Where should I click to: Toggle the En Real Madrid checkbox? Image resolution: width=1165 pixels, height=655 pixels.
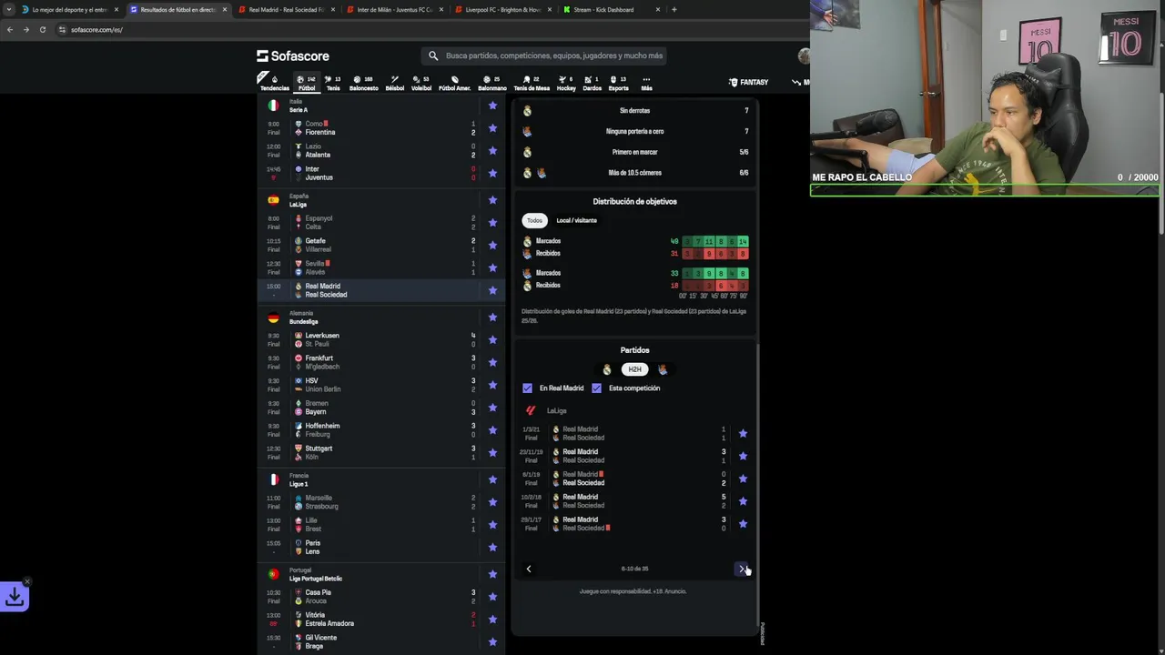click(527, 388)
